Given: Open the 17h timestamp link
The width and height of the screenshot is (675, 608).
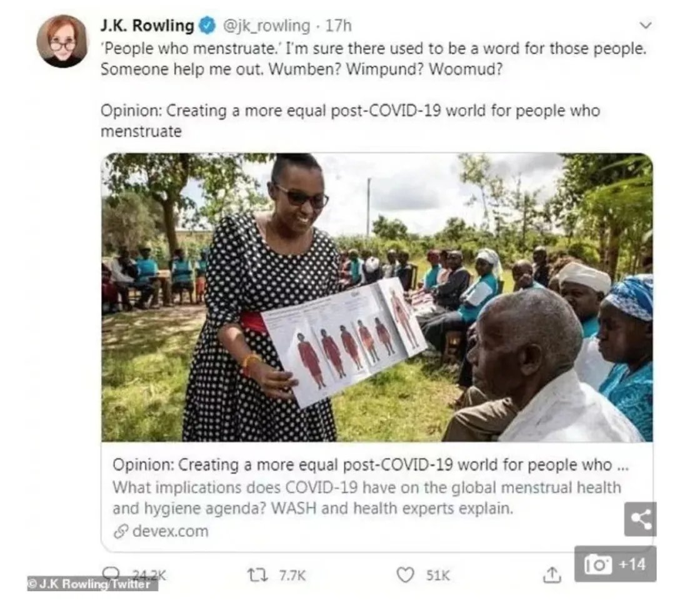Looking at the screenshot, I should coord(338,26).
